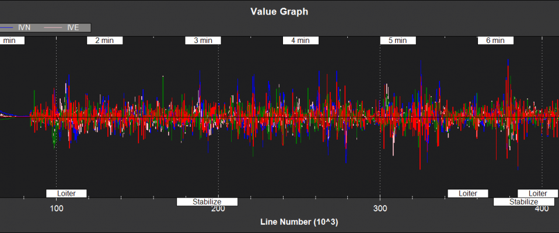Select the blue IVN line swatch in legend
The width and height of the screenshot is (559, 233).
(x=7, y=27)
